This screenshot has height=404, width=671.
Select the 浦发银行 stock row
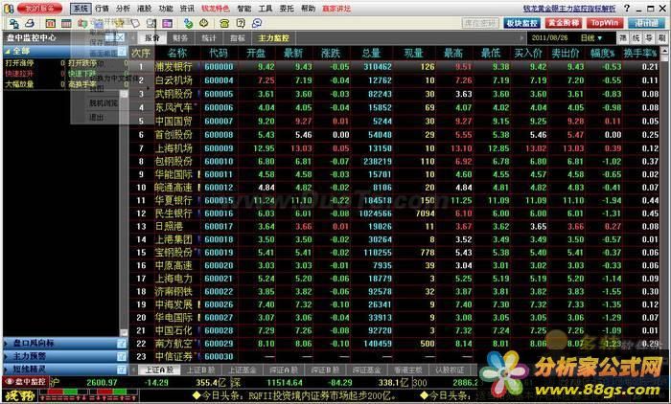tap(394, 67)
